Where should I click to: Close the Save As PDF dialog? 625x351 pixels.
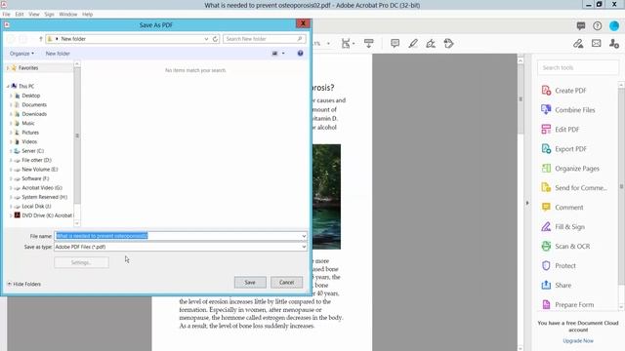pyautogui.click(x=303, y=23)
